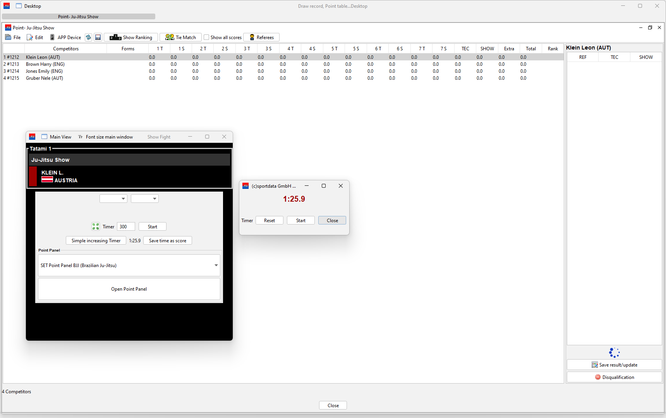Click the Main View window icon
666x418 pixels.
tap(44, 137)
